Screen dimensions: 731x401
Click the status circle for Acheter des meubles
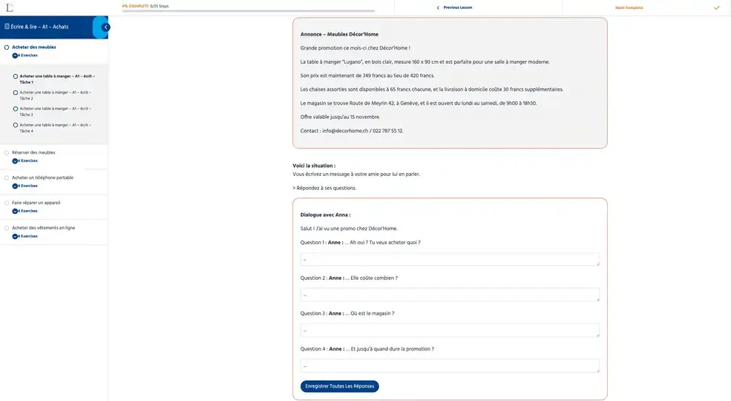(7, 48)
